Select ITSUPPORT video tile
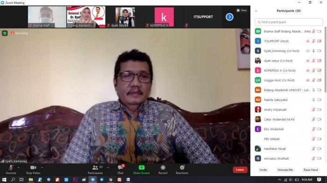This screenshot has height=183, width=327. coord(203,17)
